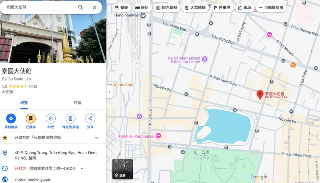Viewport: 320px width, 183px height.
Task: Click the orange restaurant marker near Bà Triệu
Action: click(x=293, y=65)
